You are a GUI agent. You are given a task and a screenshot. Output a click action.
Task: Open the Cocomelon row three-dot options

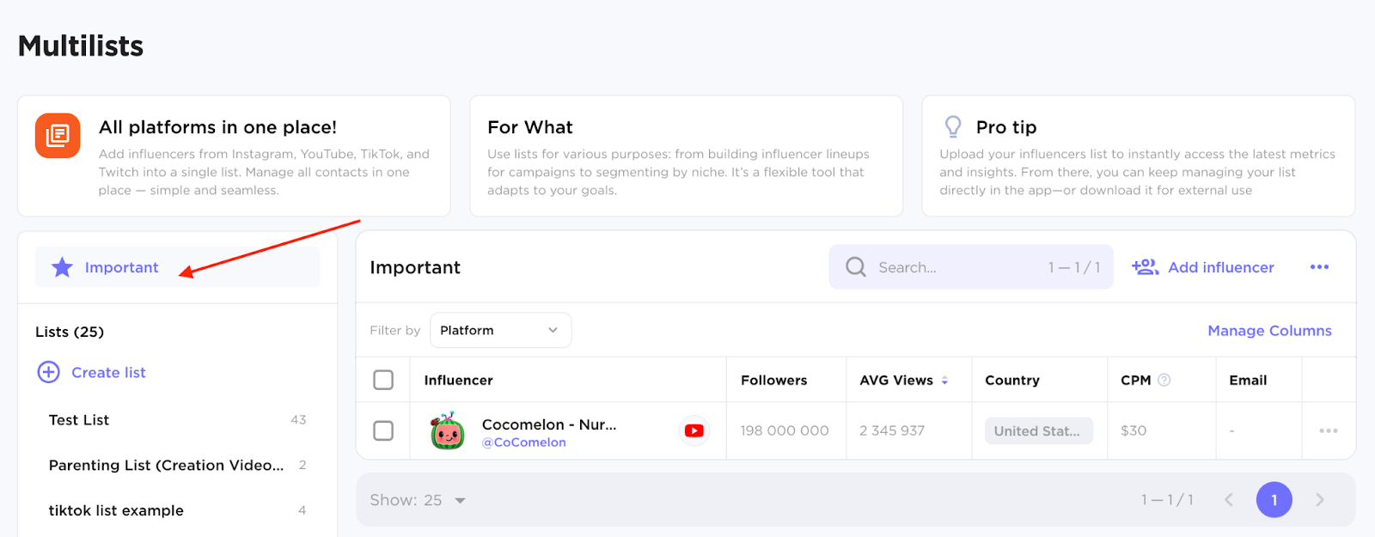tap(1328, 430)
